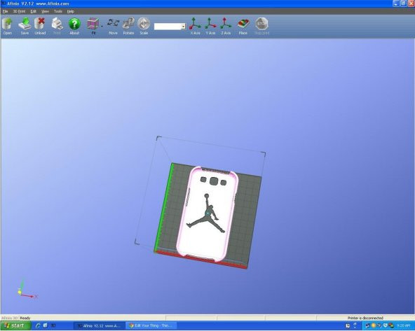This screenshot has width=415, height=331.
Task: Click inside the toolbar value field
Action: coord(168,27)
